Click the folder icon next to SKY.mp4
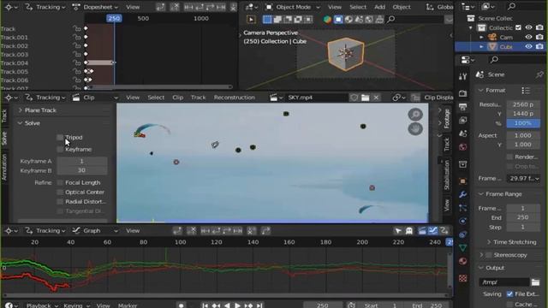The width and height of the screenshot is (548, 308). pos(366,98)
